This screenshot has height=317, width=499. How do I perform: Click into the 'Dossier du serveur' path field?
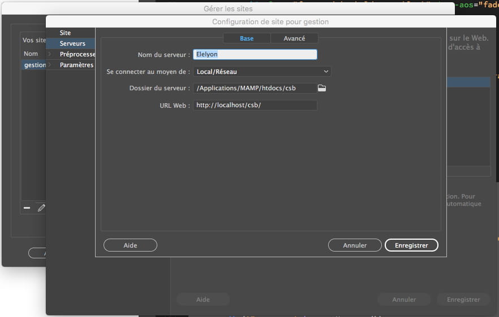(x=252, y=88)
